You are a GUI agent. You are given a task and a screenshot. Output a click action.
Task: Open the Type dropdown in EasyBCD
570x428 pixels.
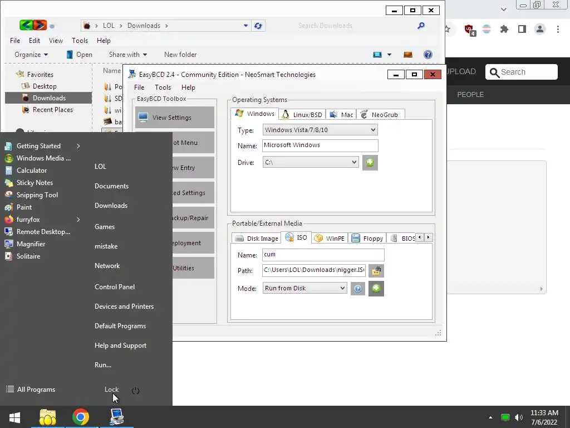pos(320,130)
